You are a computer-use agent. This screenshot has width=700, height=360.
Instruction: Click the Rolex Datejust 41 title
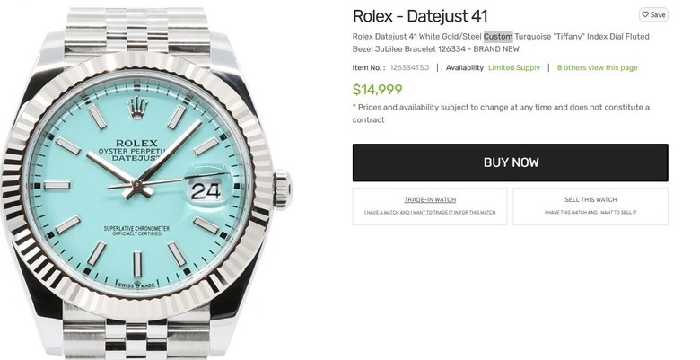click(420, 16)
